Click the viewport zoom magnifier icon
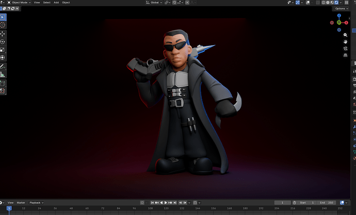The width and height of the screenshot is (356, 215). (x=345, y=35)
